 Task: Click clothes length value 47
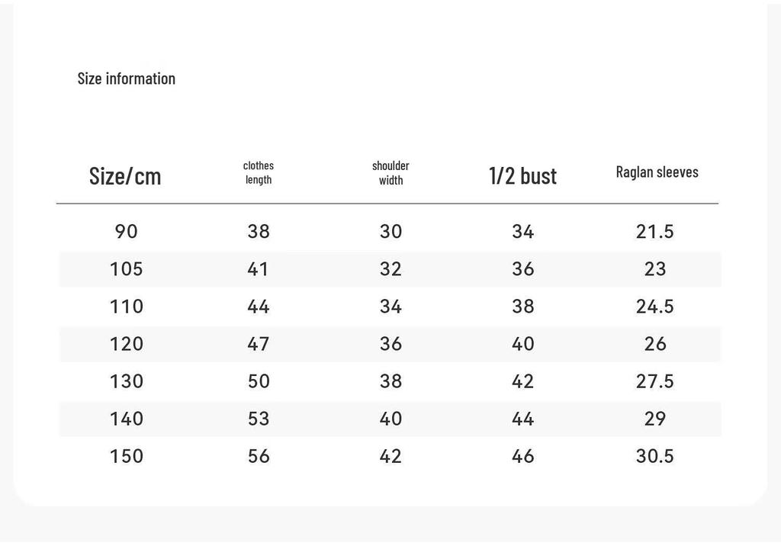(259, 344)
